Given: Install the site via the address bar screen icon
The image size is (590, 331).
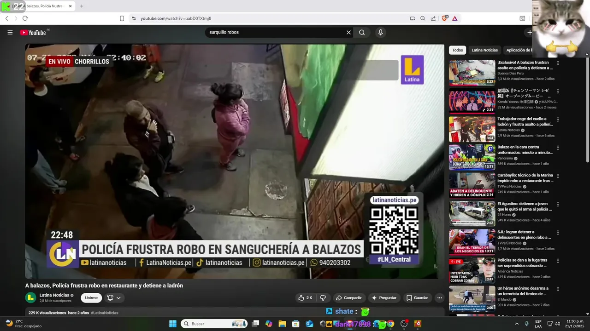Looking at the screenshot, I should tap(412, 18).
